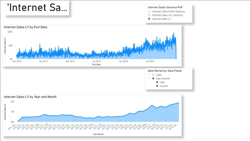Image resolution: width=250 pixels, height=141 pixels.
Task: Toggle the Month field radio button
Action: click(157, 86)
